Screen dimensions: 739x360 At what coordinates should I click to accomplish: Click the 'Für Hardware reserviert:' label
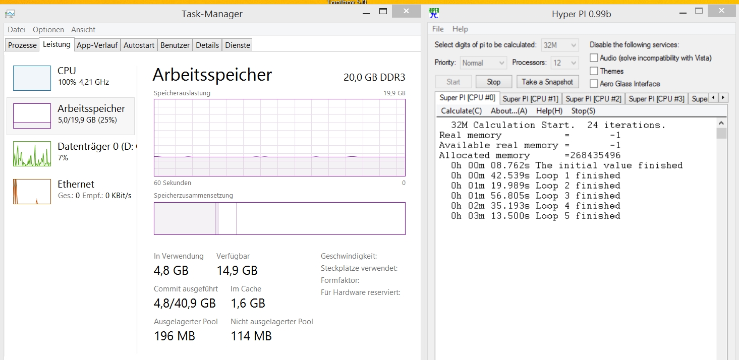tap(360, 292)
